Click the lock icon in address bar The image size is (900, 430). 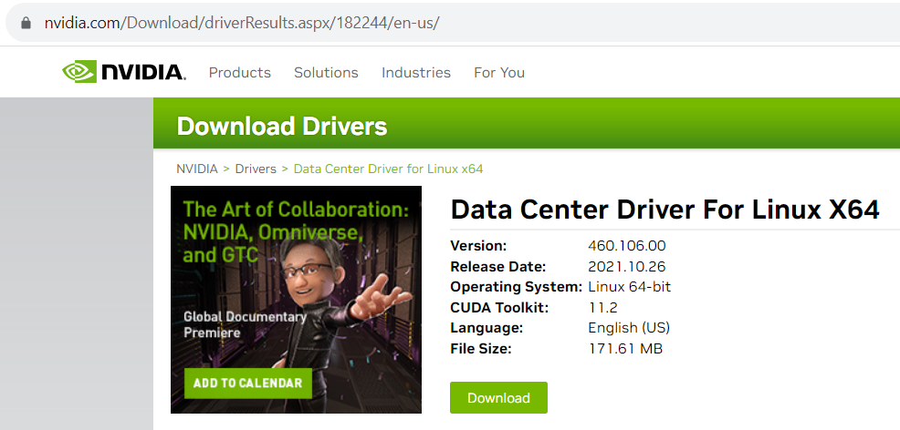26,23
